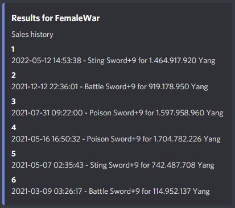The height and width of the screenshot is (208, 235).
Task: Click the Poison Sword+9 1.597.958.960 Yang entry
Action: [117, 113]
